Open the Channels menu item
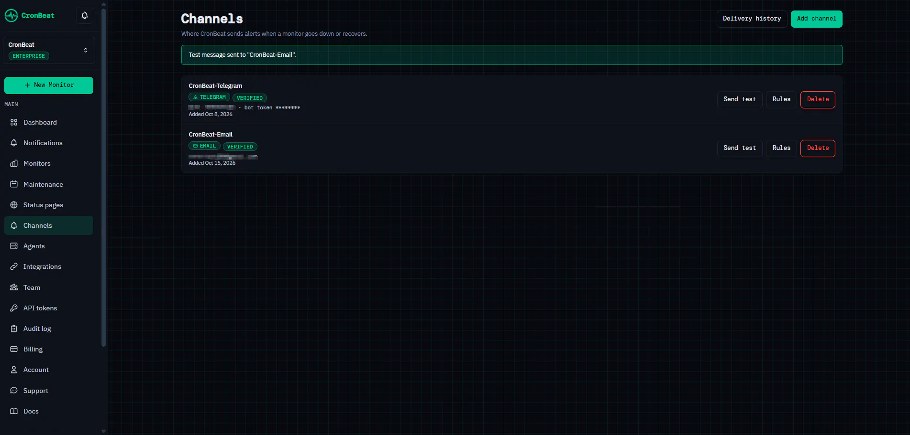 [x=49, y=225]
